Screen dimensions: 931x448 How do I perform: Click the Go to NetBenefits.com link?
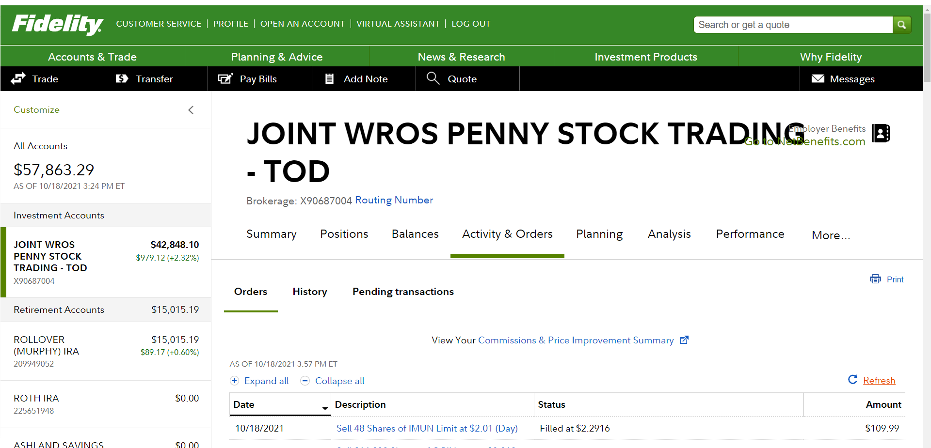[x=805, y=141]
